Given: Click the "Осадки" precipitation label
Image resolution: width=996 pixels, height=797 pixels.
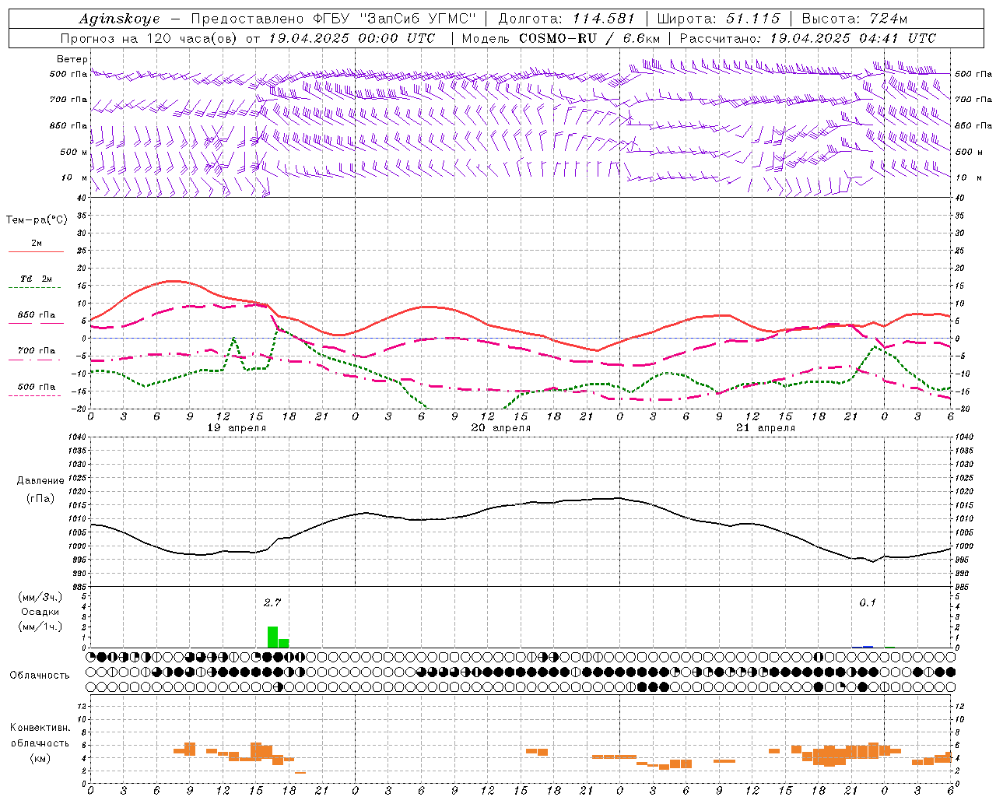Looking at the screenshot, I should pyautogui.click(x=40, y=612).
